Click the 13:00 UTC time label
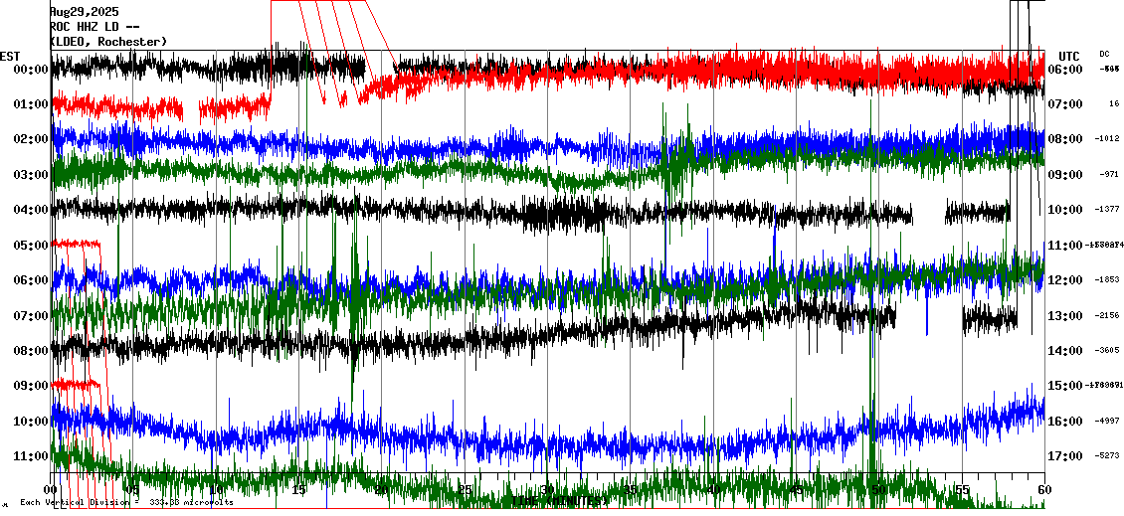 click(x=1065, y=316)
